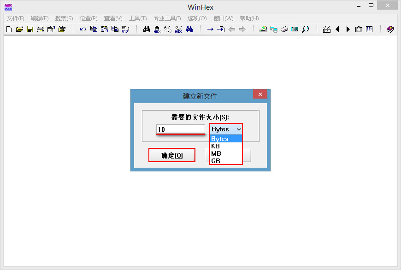Click the c:\ checkmark drive icon
Screen dimensions: 401x270
click(327, 29)
